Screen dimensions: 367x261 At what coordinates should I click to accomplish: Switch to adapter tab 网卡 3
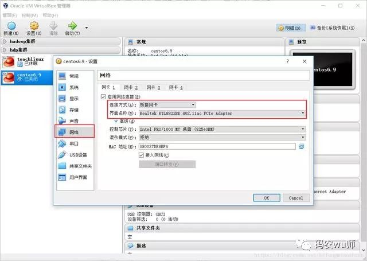pos(153,88)
